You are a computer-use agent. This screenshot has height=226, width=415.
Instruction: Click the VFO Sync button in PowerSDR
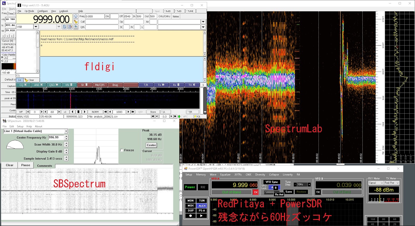pos(272,182)
